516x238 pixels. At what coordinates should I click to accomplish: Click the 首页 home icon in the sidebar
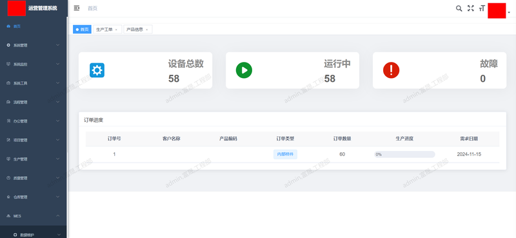click(8, 26)
